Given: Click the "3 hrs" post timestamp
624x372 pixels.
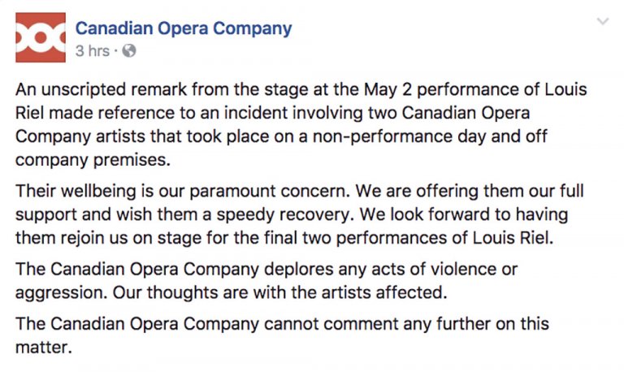Looking at the screenshot, I should click(x=92, y=51).
